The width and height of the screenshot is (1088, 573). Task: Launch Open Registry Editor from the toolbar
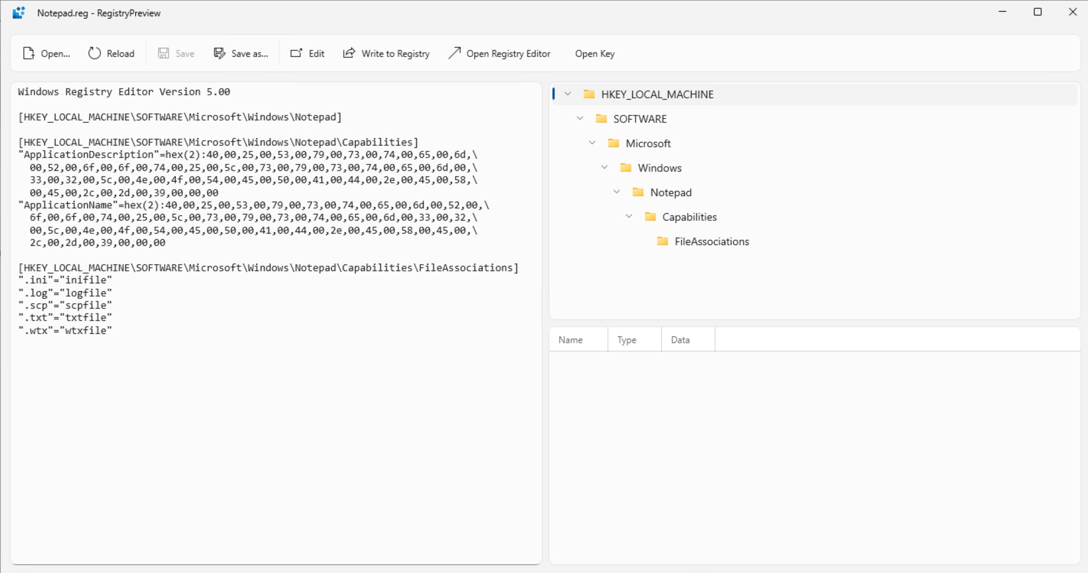454,53
